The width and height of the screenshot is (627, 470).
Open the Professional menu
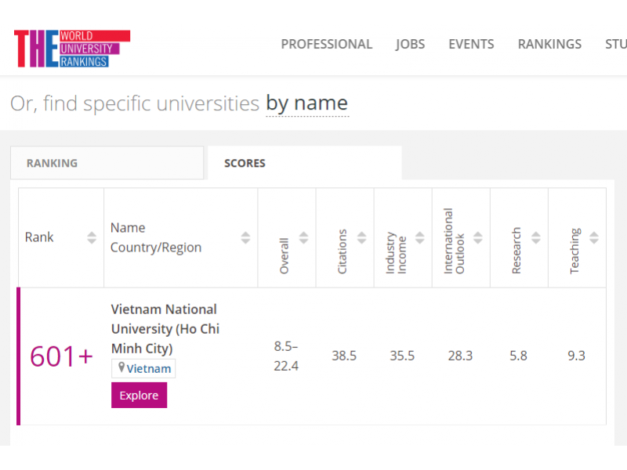(x=326, y=44)
